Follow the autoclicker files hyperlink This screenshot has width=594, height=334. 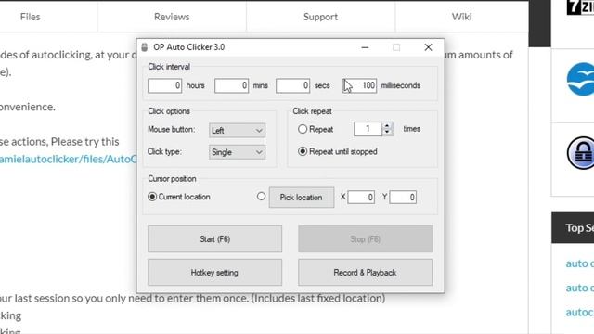click(68, 159)
